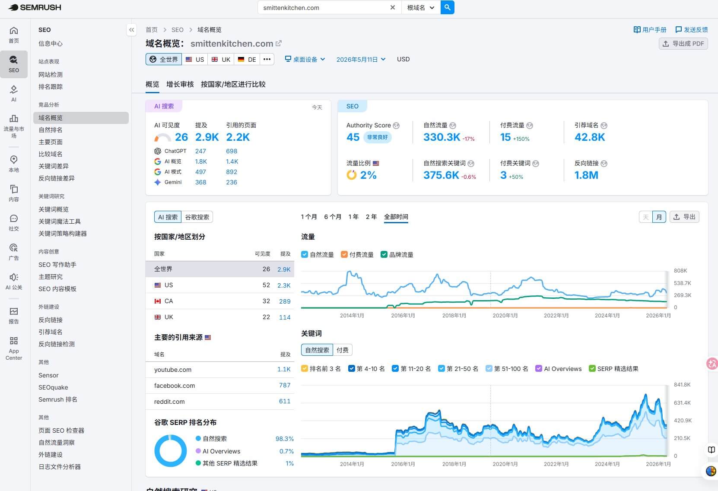This screenshot has width=718, height=491.
Task: Click the info icon beside Authority Score
Action: [x=396, y=126]
